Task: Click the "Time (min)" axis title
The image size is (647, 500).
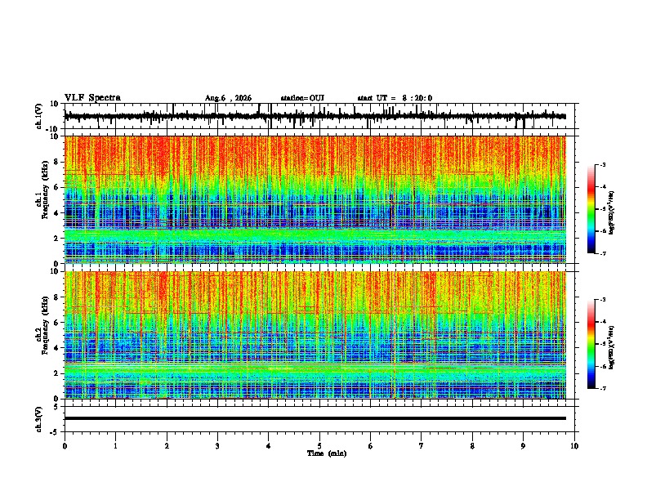Action: point(327,453)
